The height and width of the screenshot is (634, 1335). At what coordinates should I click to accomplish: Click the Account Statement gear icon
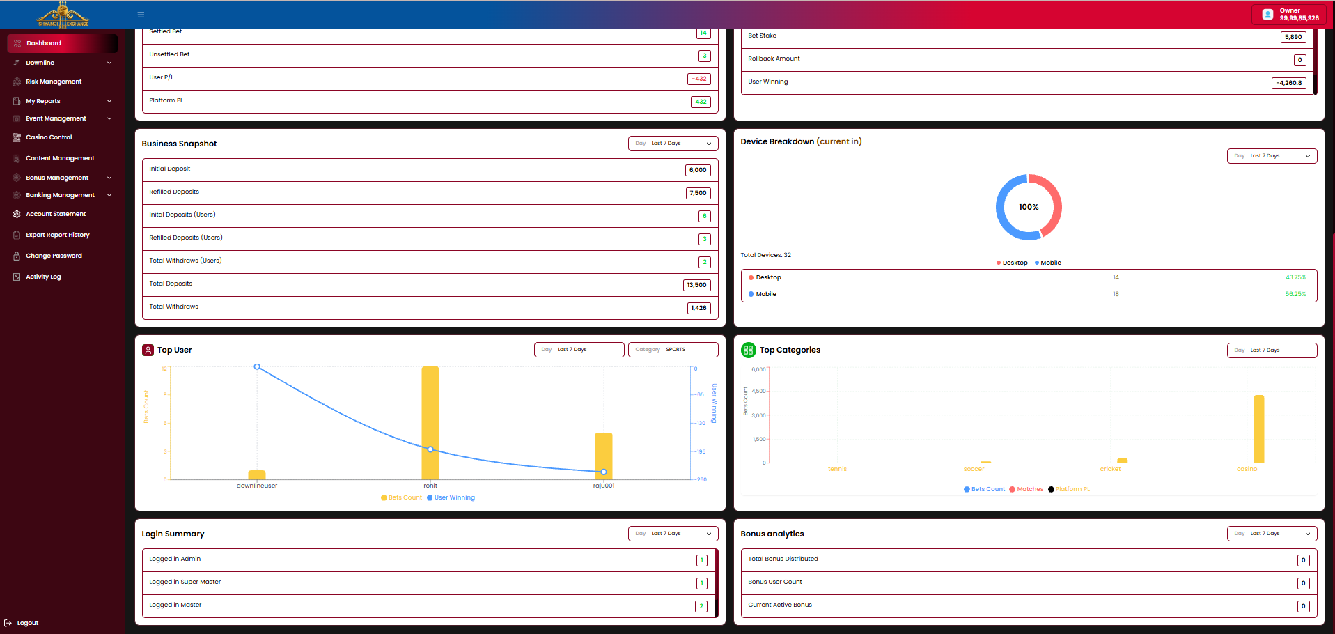(17, 214)
